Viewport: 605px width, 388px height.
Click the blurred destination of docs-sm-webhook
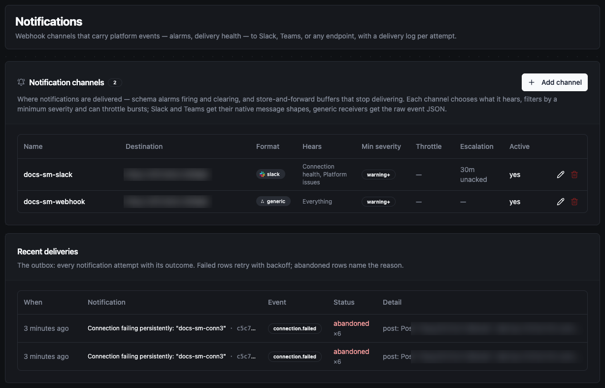[x=168, y=202]
